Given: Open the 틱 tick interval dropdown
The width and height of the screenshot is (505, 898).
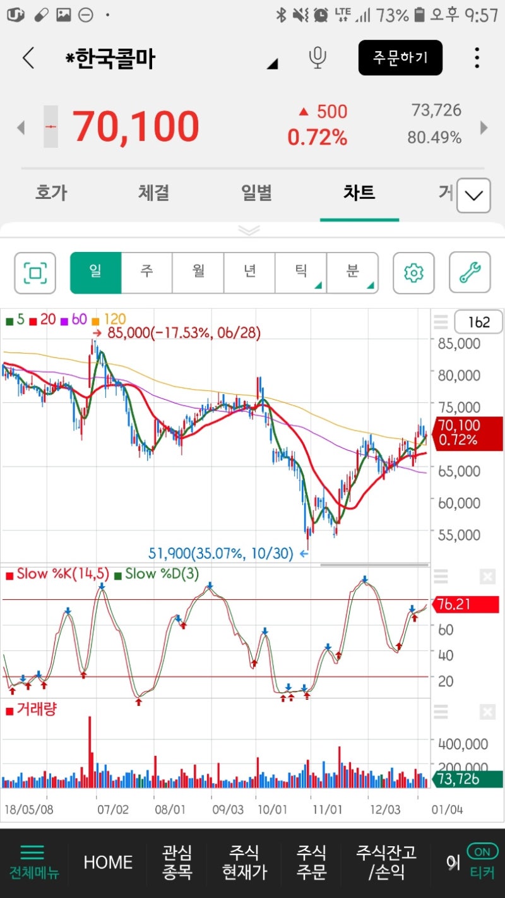Looking at the screenshot, I should click(301, 273).
